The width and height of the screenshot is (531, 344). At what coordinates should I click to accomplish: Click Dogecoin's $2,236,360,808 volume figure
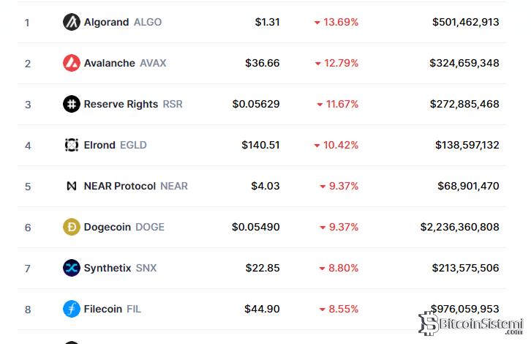coord(459,227)
